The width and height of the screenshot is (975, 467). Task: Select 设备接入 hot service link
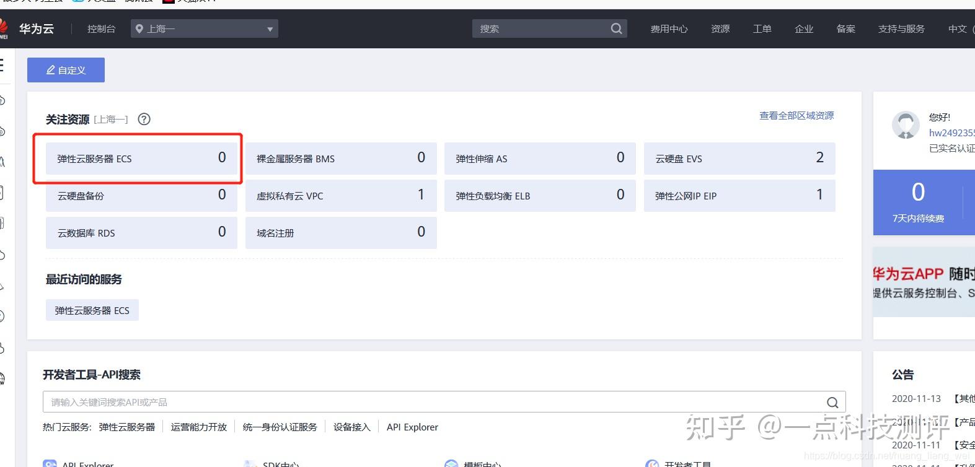(351, 427)
